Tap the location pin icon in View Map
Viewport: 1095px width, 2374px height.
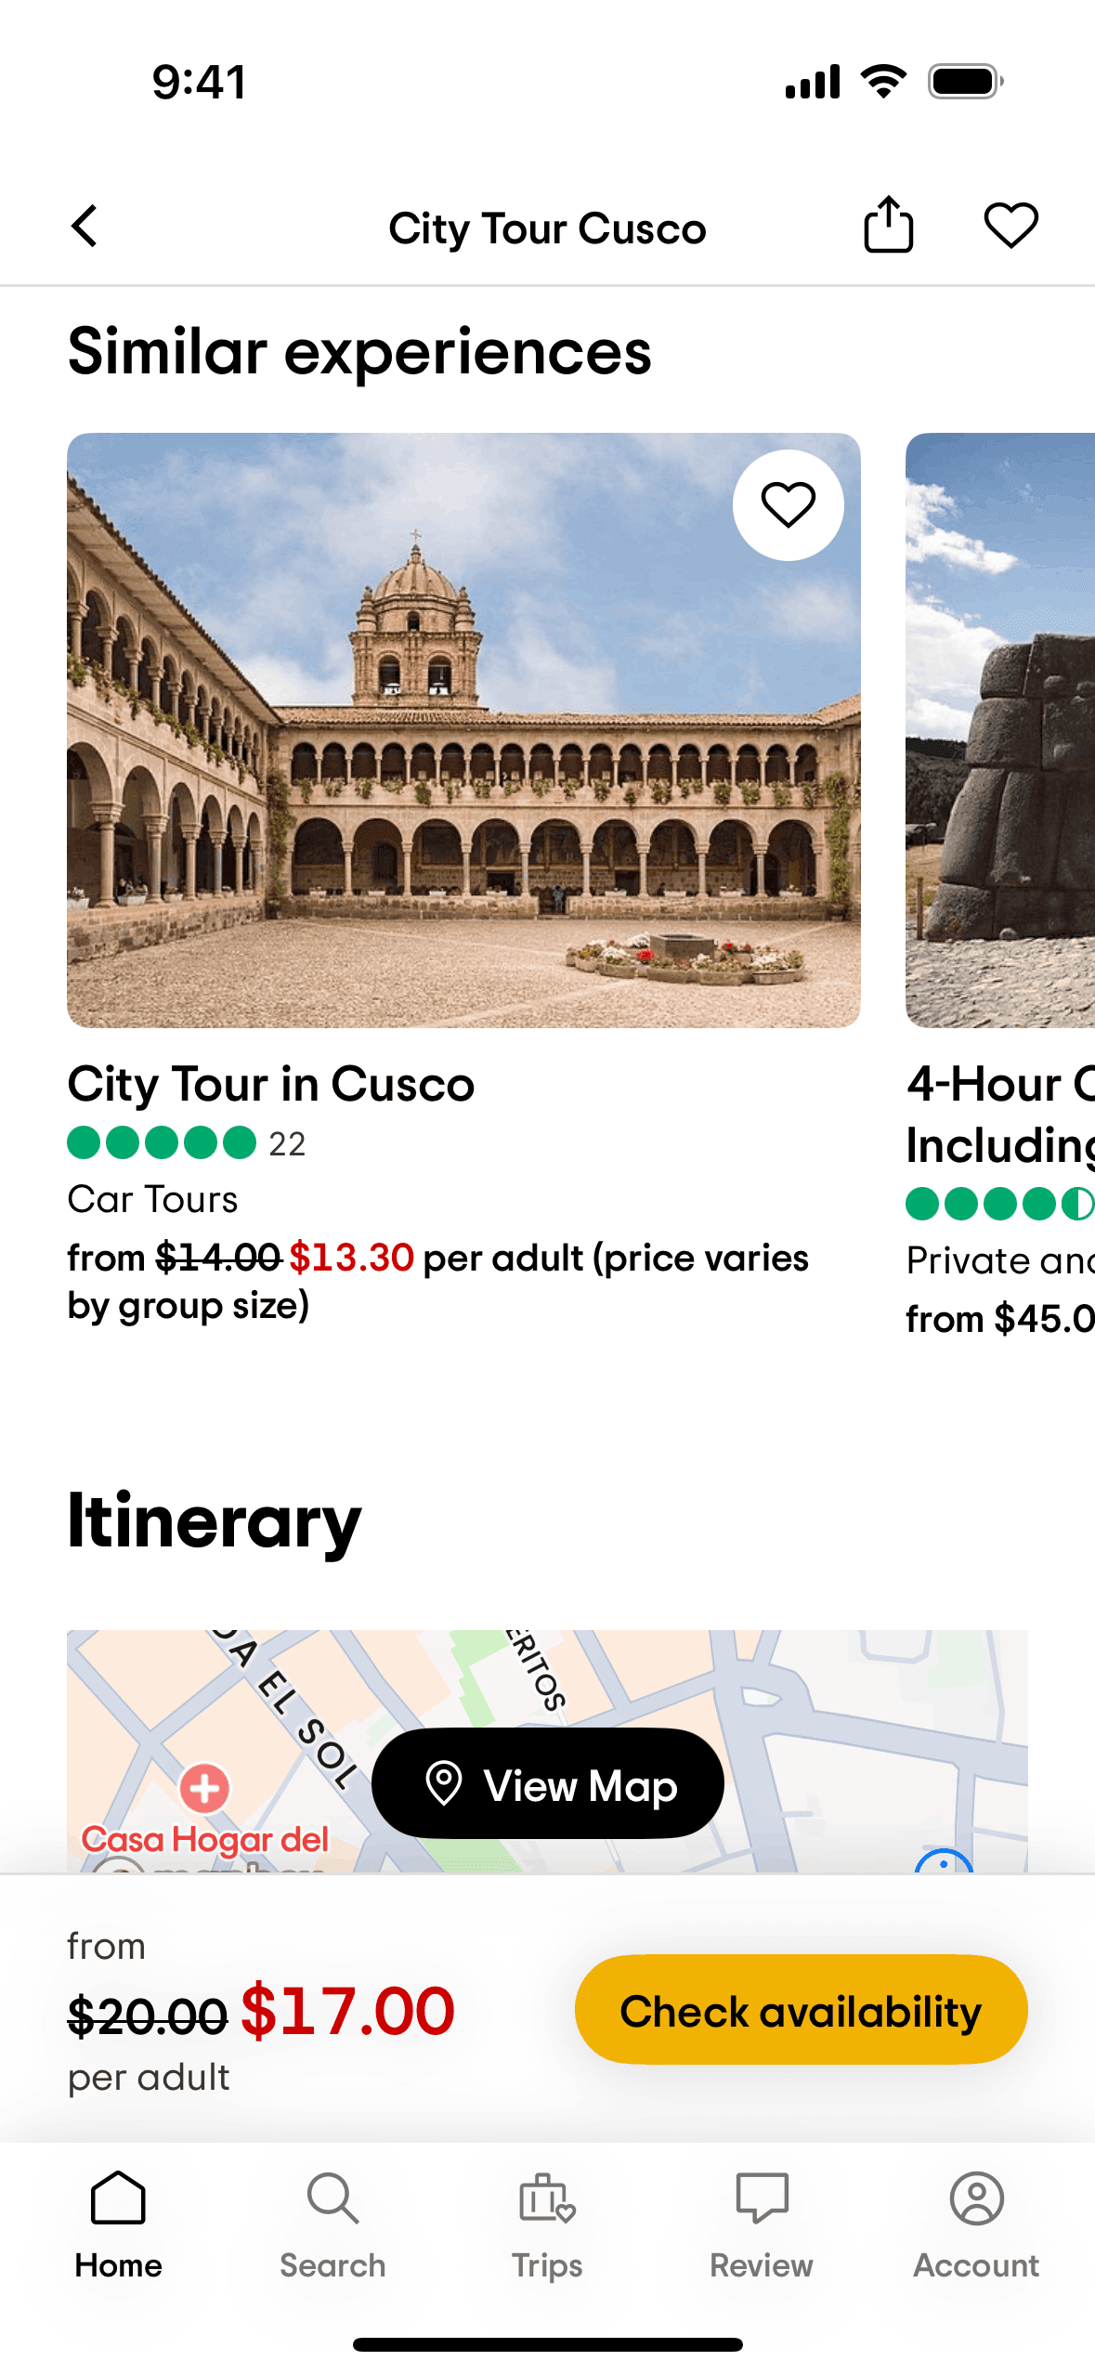click(x=444, y=1783)
